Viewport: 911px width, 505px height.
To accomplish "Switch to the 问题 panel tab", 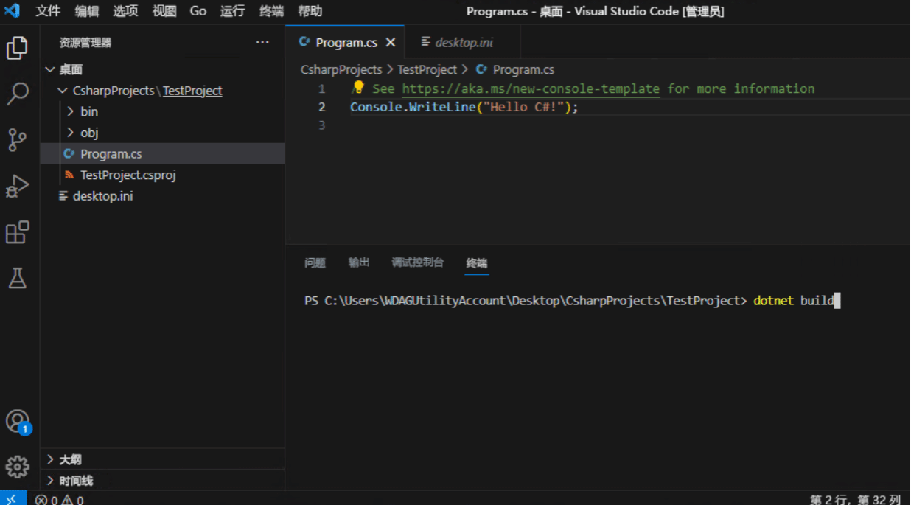I will [315, 262].
